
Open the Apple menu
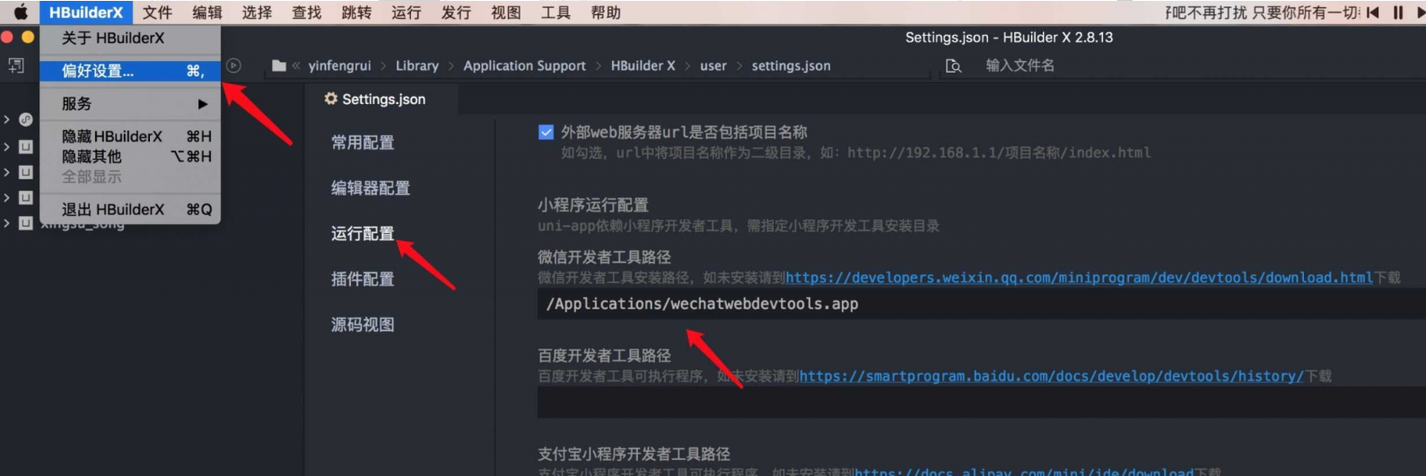pyautogui.click(x=21, y=13)
